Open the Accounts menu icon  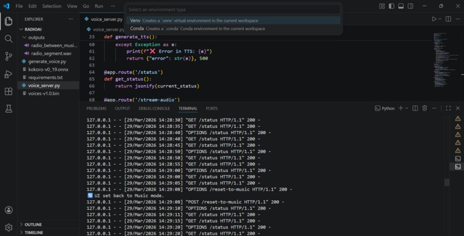pos(9,210)
